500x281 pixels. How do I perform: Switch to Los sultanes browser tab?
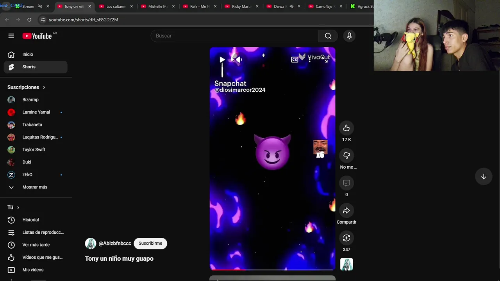pyautogui.click(x=116, y=7)
